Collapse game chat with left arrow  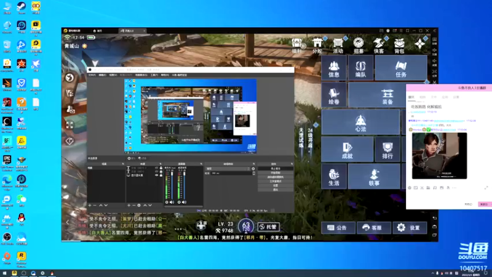click(68, 222)
